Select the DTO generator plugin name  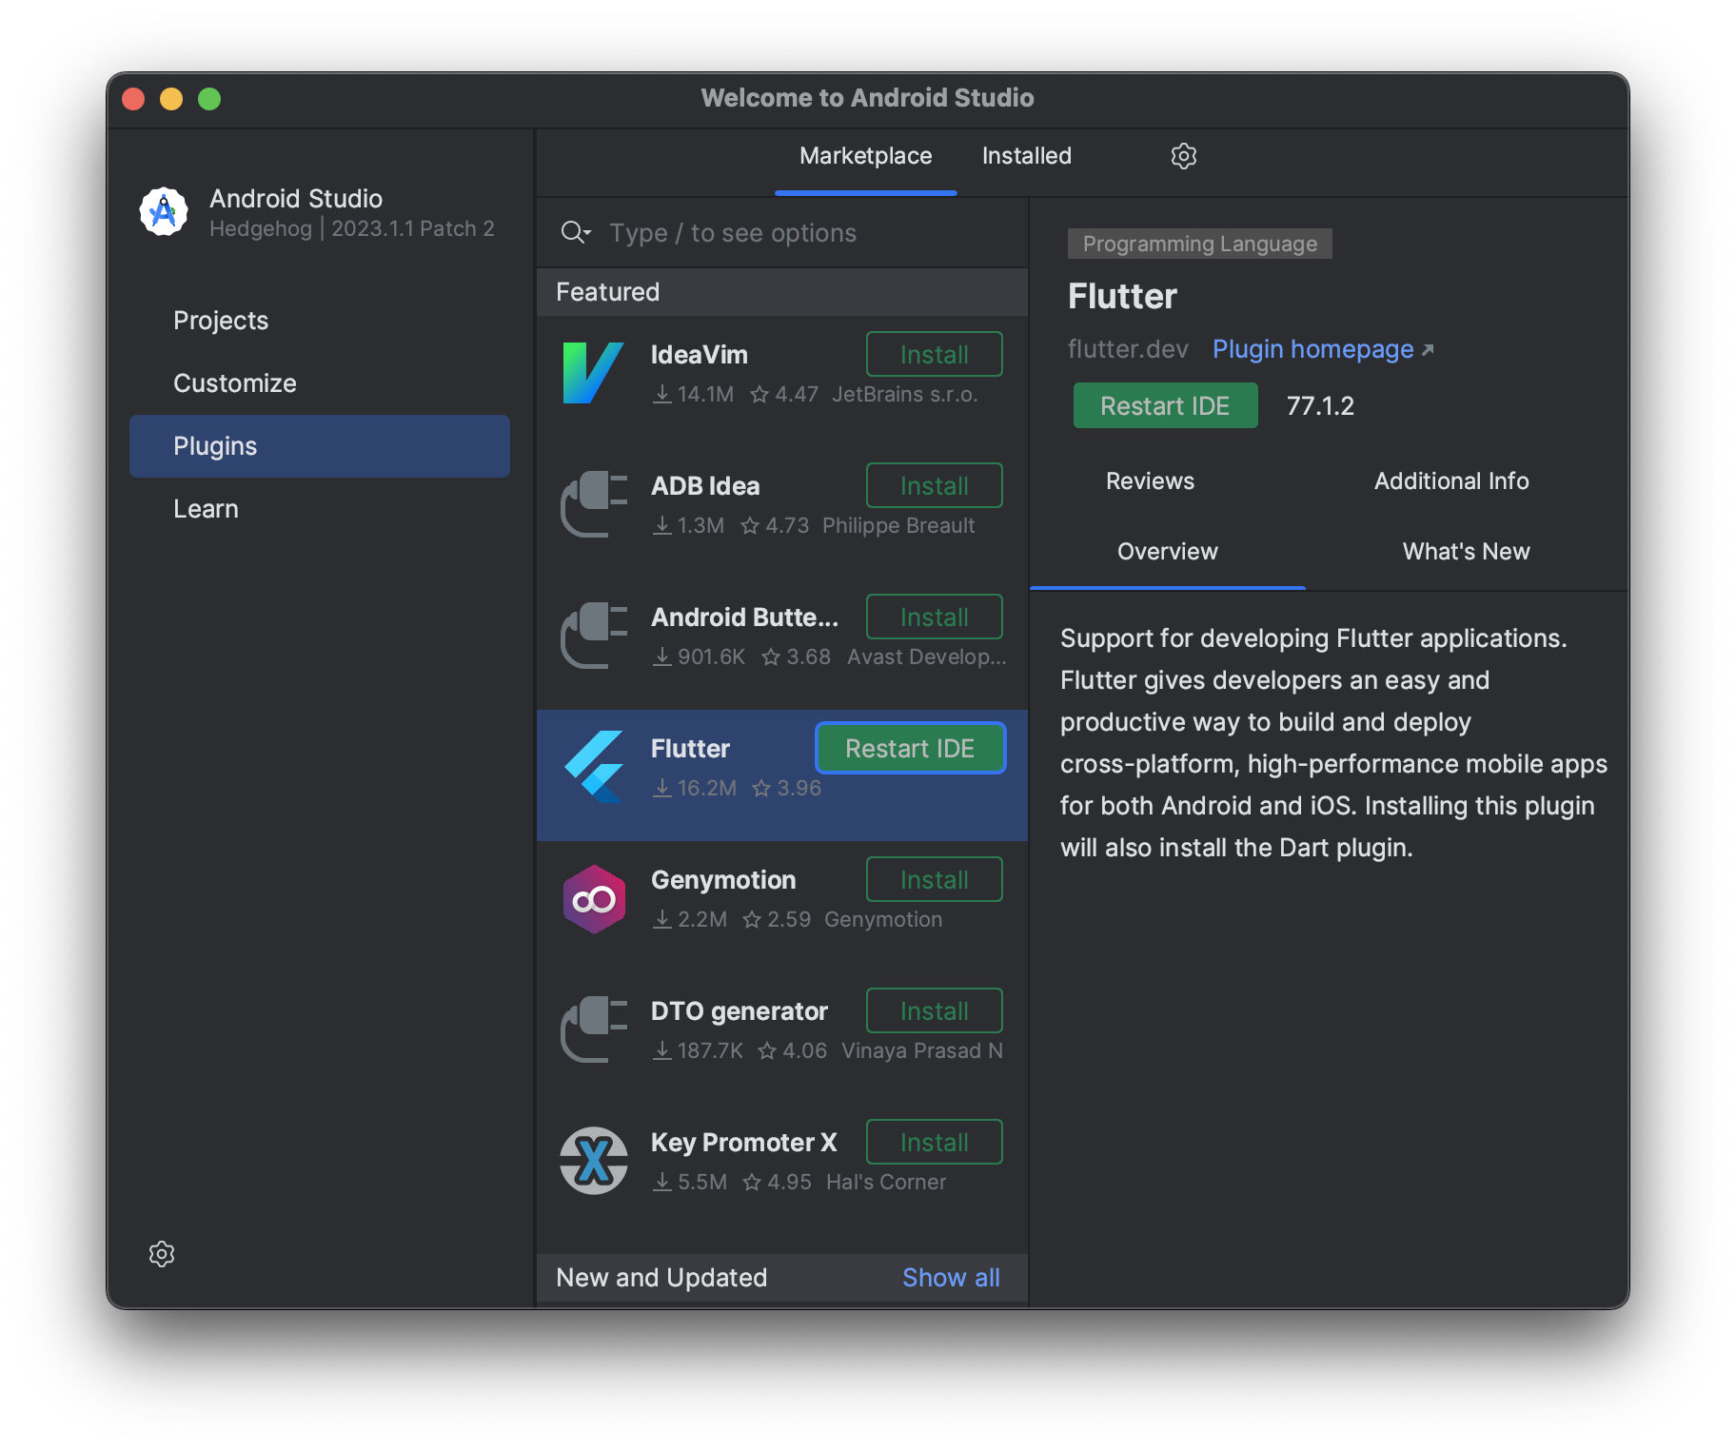pos(740,1011)
